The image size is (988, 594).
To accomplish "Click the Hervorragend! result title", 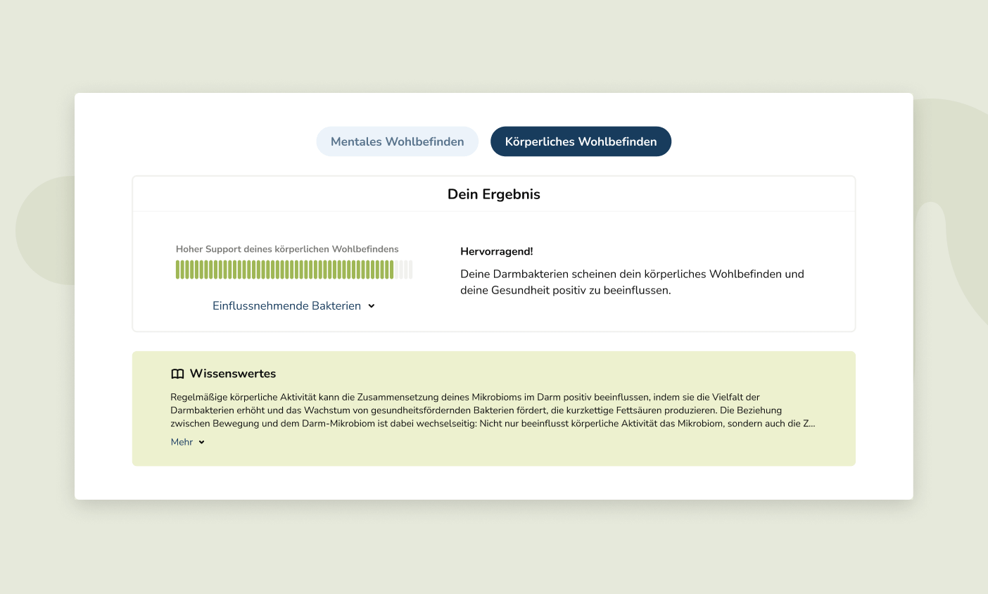I will pos(496,251).
